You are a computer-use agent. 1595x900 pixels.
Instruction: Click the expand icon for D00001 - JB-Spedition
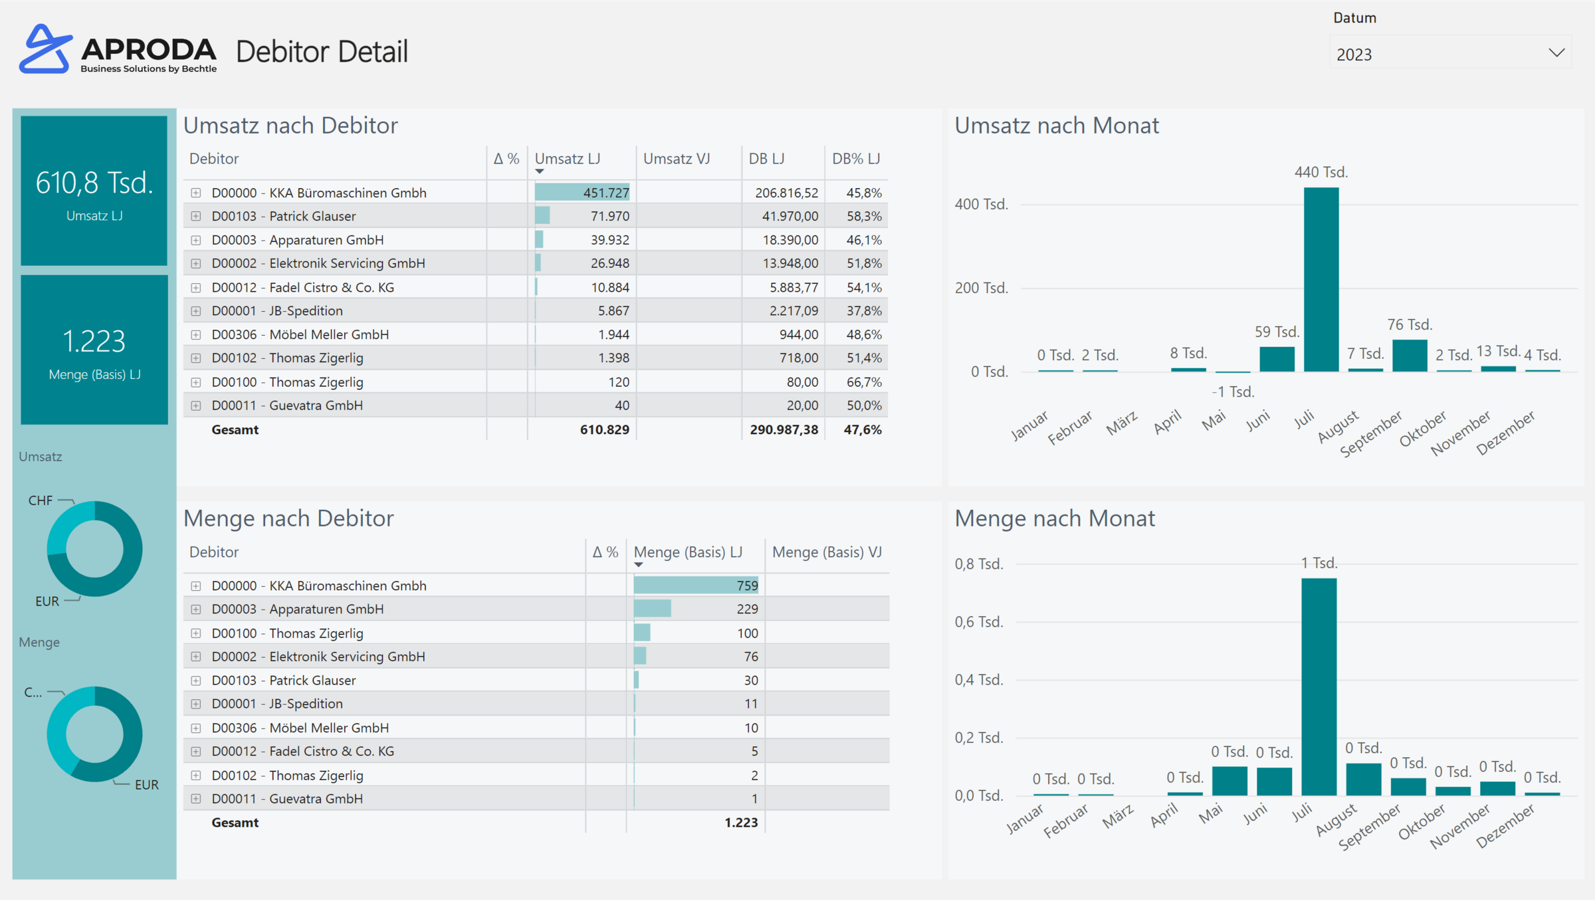196,310
